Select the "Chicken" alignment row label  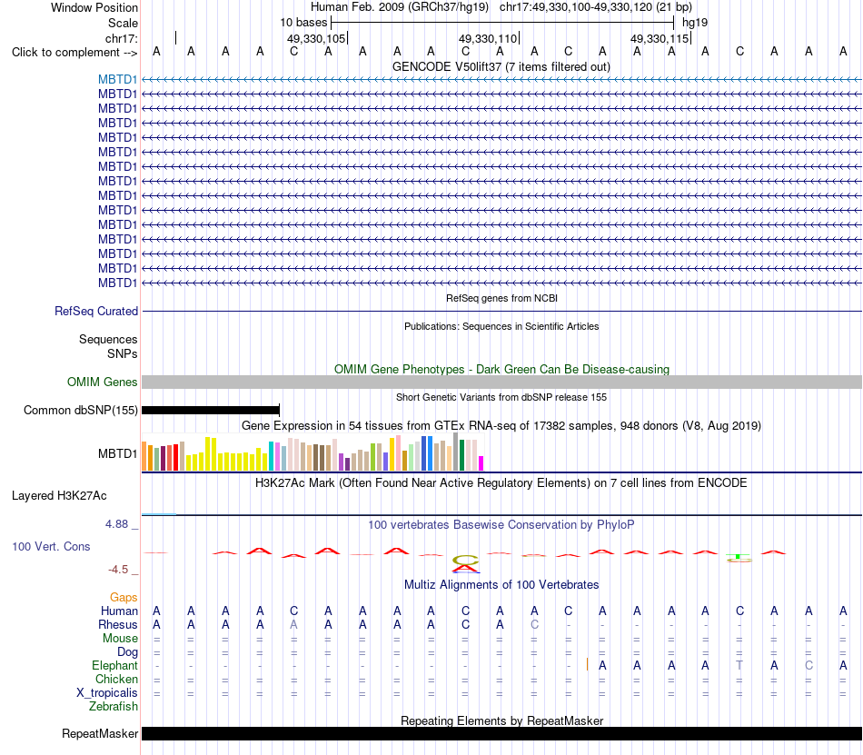[116, 679]
